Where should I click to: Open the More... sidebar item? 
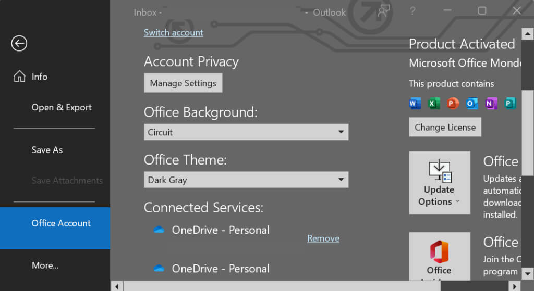[45, 265]
